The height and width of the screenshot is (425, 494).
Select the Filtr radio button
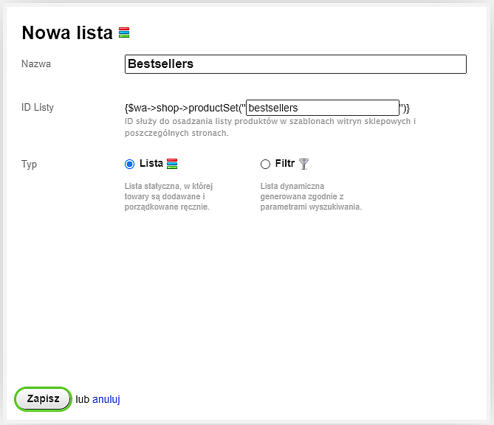265,164
